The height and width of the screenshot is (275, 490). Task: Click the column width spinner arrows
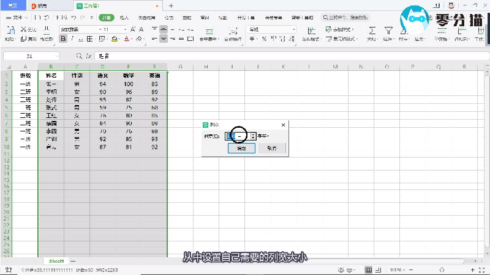254,136
